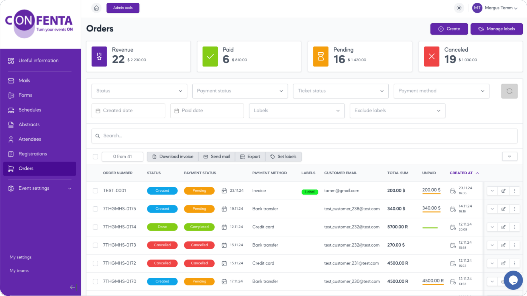Click into the orders Search field
Screen dimensions: 527x296
click(x=304, y=136)
